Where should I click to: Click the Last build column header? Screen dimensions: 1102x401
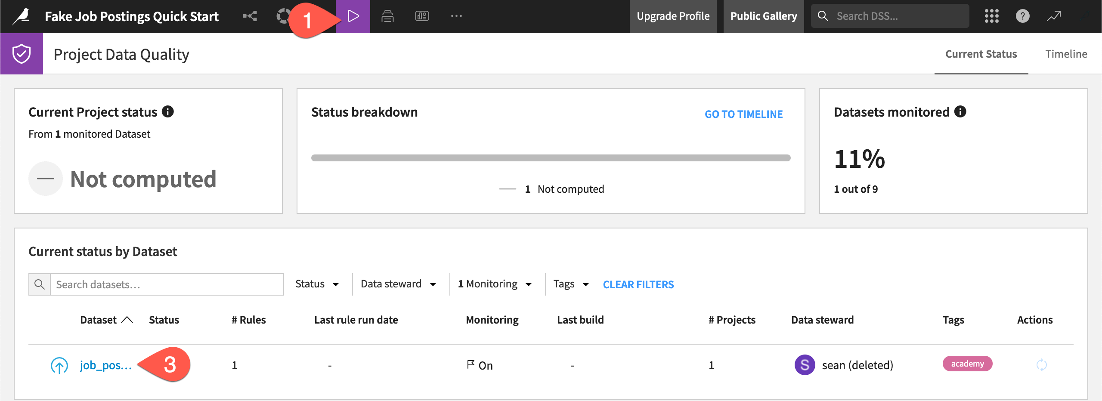pos(580,320)
